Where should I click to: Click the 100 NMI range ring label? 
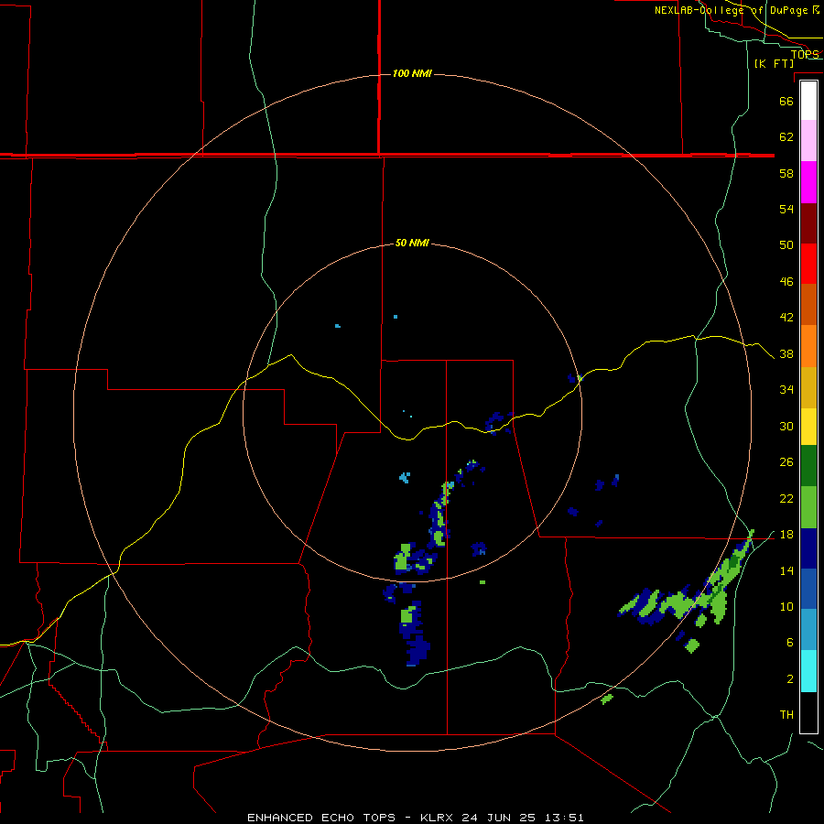(x=412, y=73)
